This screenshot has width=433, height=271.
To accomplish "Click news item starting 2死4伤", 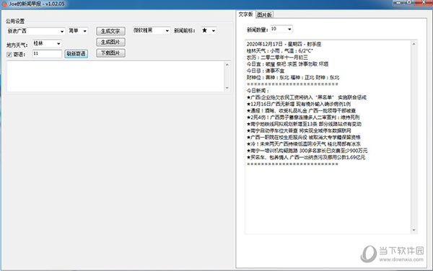I will [303, 117].
